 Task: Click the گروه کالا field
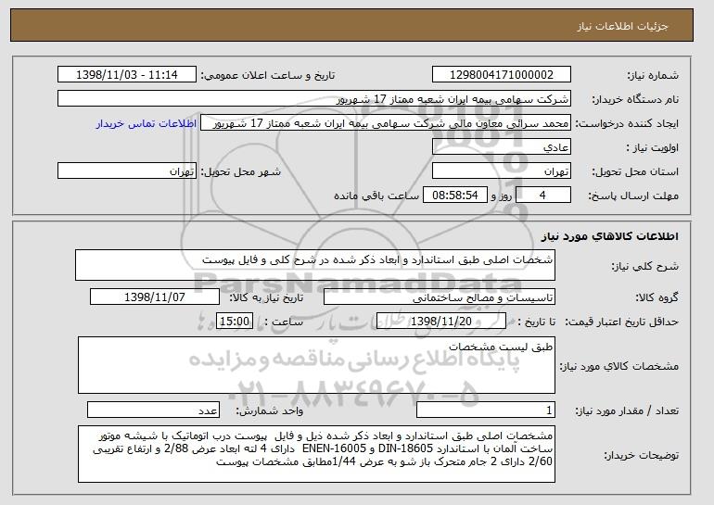coord(440,297)
